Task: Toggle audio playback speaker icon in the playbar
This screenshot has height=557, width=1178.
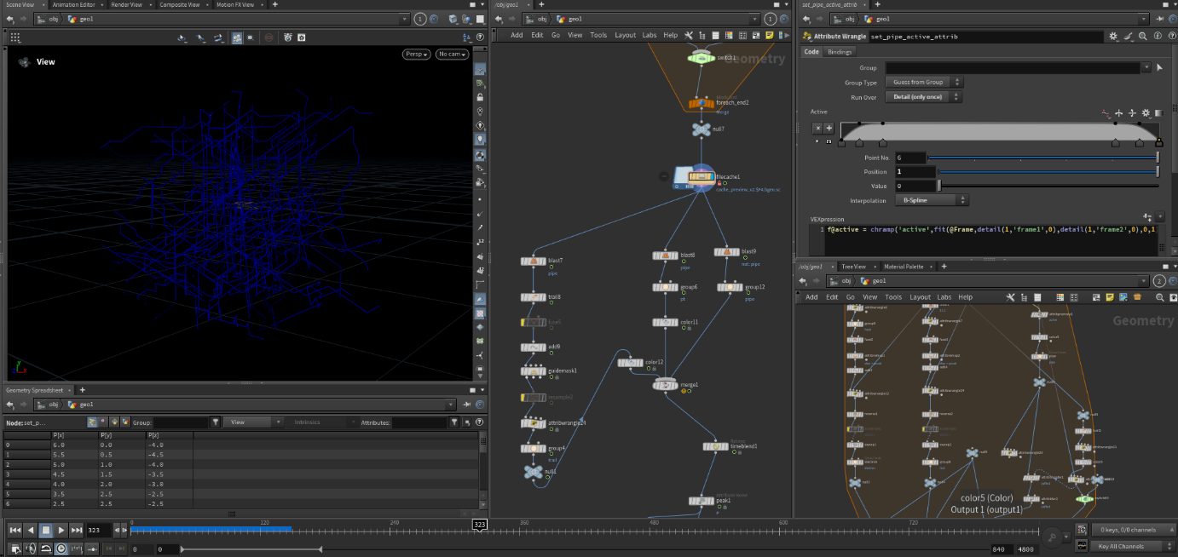Action: point(31,548)
